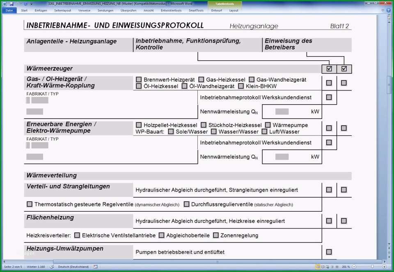394x272 pixels.
Task: Tick Pumpen betriebsbereit und entlüftet checkbox
Action: click(329, 251)
